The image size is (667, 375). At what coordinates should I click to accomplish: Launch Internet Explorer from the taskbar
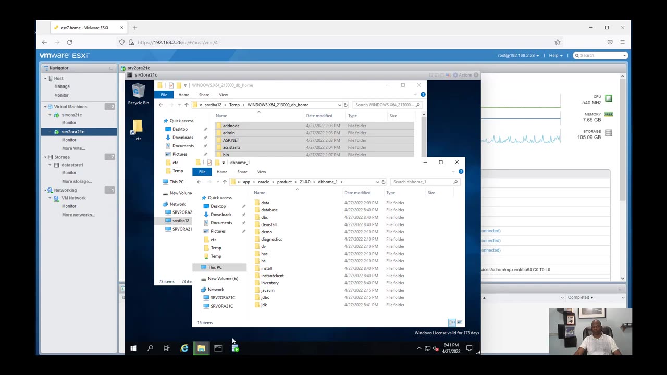point(184,348)
